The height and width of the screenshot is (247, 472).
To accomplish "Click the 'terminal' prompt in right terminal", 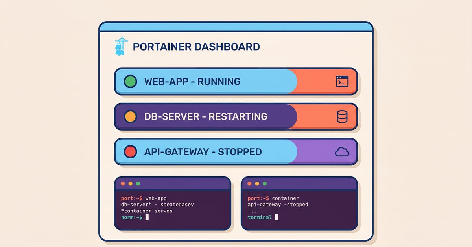I will coord(260,217).
